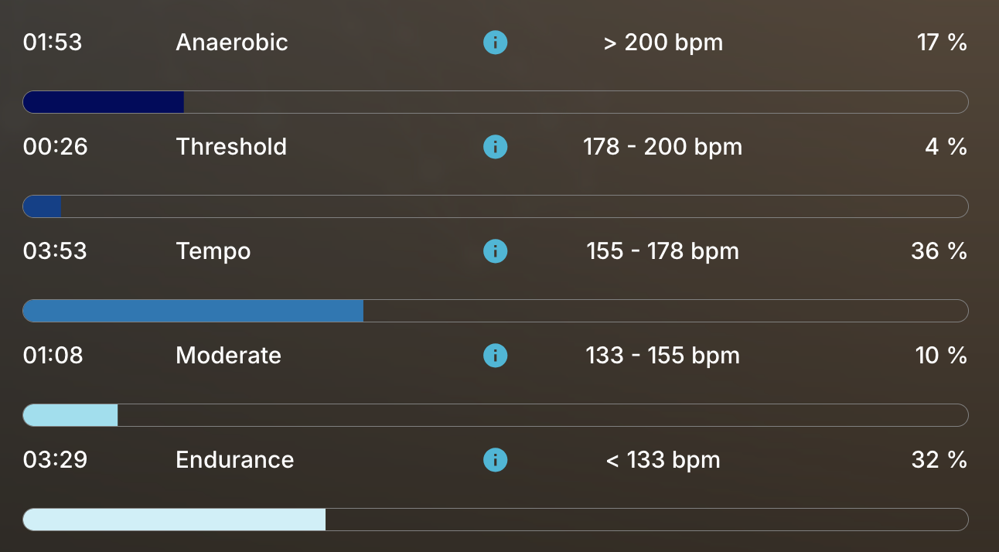Screen dimensions: 999x552
Task: Select the Anaerobic zone label
Action: pos(232,43)
